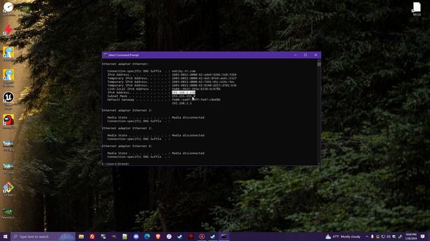Click the highlighted IPv4 address value

pyautogui.click(x=183, y=92)
